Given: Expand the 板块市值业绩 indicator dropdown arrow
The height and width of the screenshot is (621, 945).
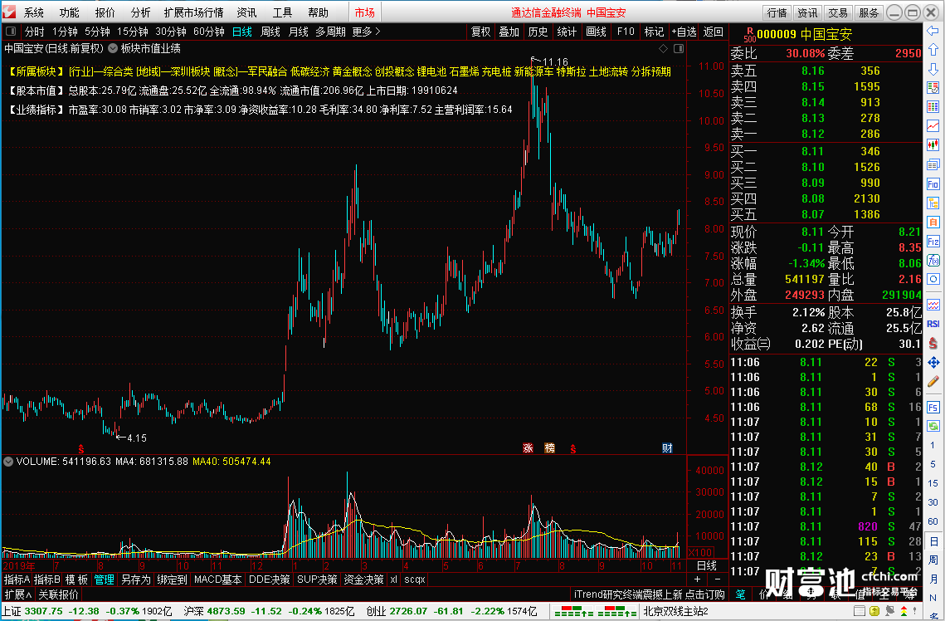Looking at the screenshot, I should tap(113, 48).
